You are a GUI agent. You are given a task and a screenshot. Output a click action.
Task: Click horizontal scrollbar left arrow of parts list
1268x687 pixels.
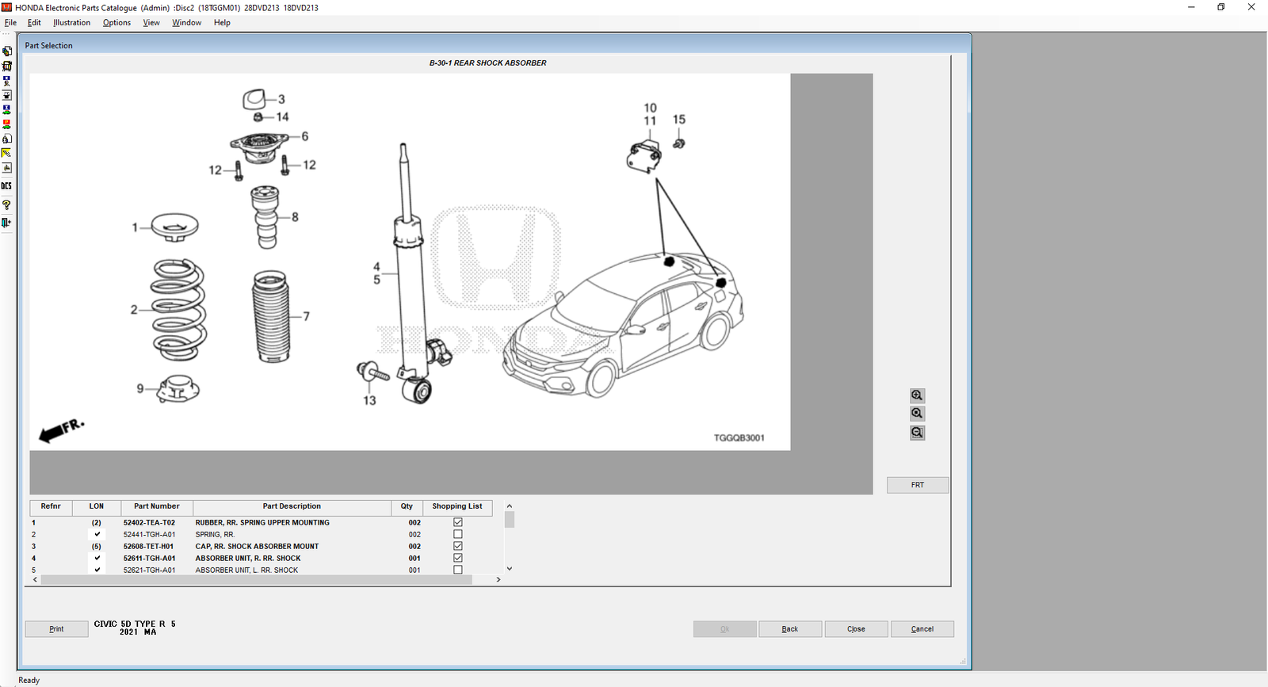click(35, 579)
